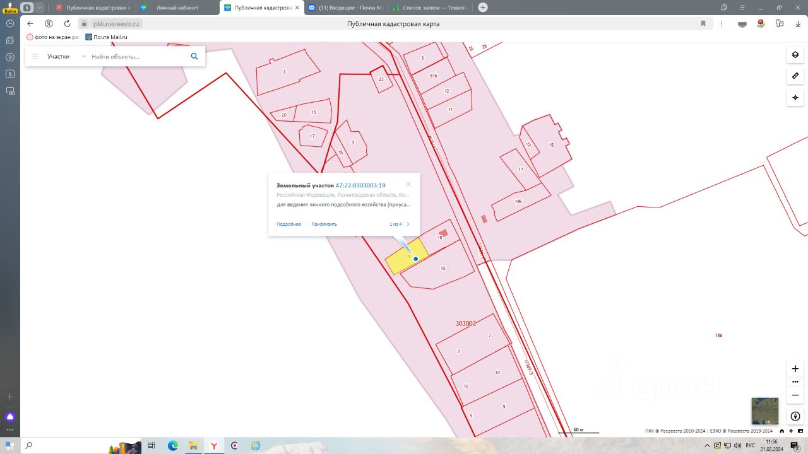Zoom out with the minus button
The image size is (808, 454).
point(795,395)
